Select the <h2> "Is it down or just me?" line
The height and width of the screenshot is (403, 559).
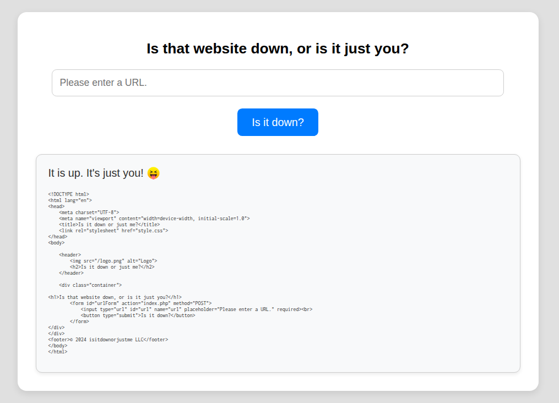112,266
